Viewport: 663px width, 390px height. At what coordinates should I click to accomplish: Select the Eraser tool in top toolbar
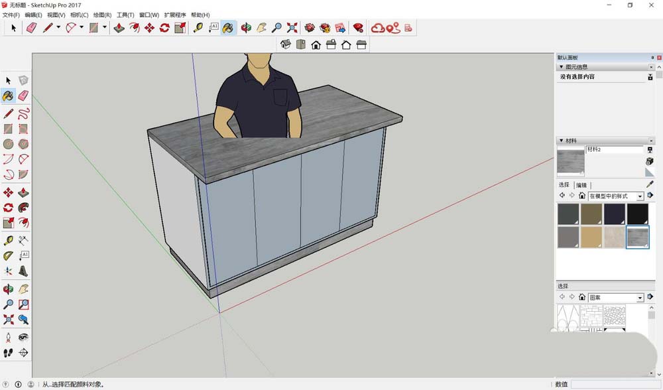(31, 27)
